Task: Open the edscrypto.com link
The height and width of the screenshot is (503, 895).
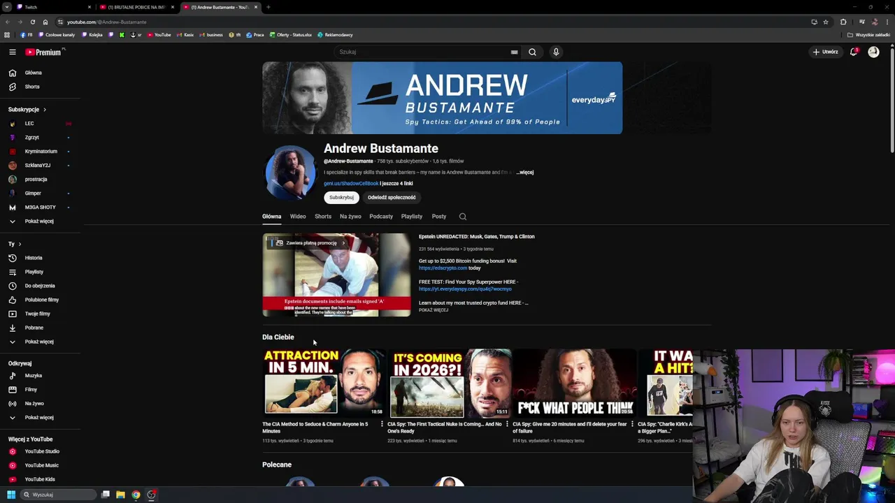Action: coord(443,268)
